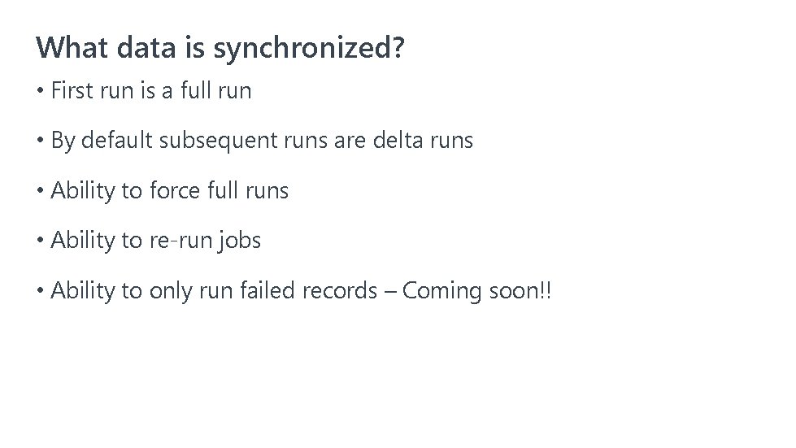
Task: Click the slide title "What data is synchronized?"
Action: 220,48
